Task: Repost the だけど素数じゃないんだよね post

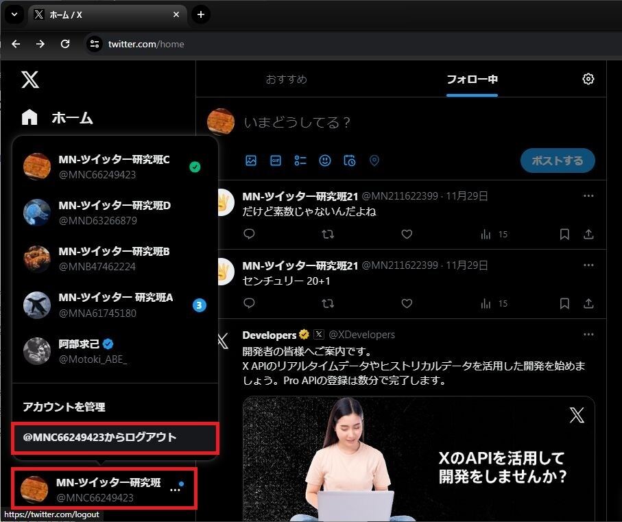Action: pyautogui.click(x=328, y=234)
